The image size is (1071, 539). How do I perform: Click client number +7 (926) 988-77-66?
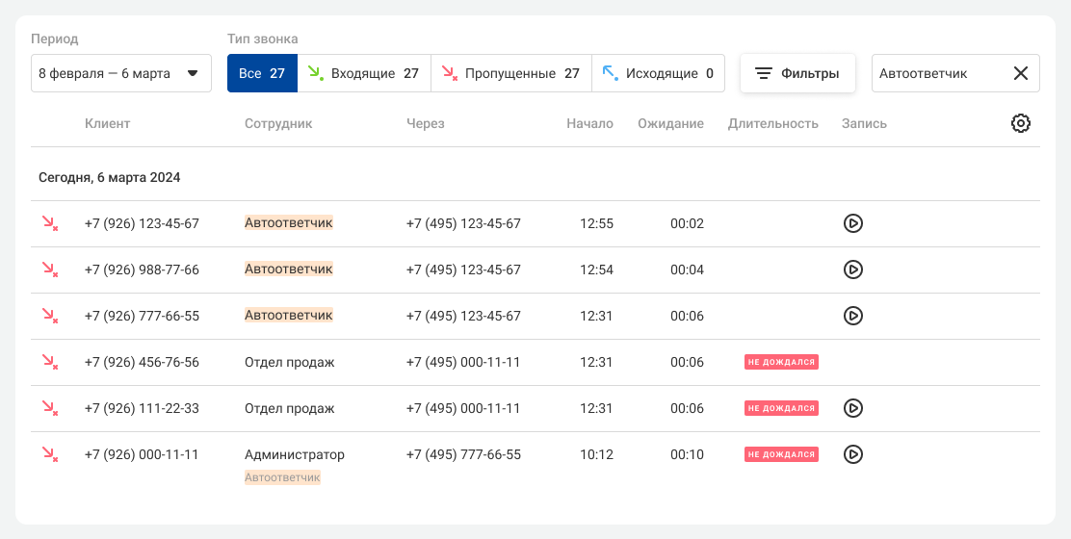click(143, 269)
